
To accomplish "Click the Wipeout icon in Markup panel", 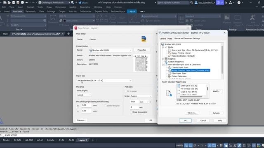I will pyautogui.click(x=227, y=17).
